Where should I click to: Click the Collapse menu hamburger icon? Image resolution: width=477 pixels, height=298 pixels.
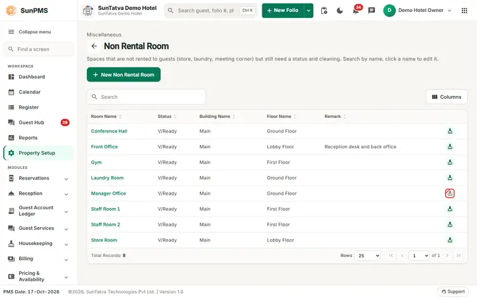(x=11, y=32)
